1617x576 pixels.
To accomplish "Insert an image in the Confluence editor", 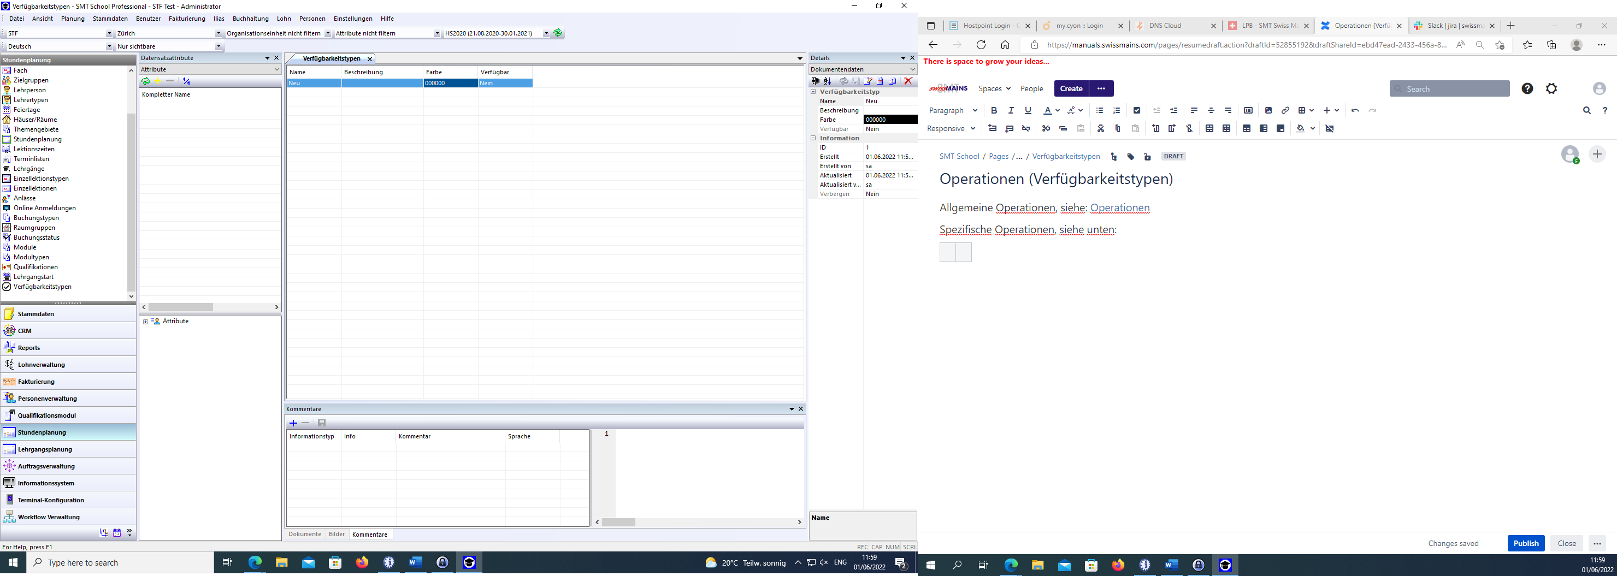I will pyautogui.click(x=1268, y=110).
